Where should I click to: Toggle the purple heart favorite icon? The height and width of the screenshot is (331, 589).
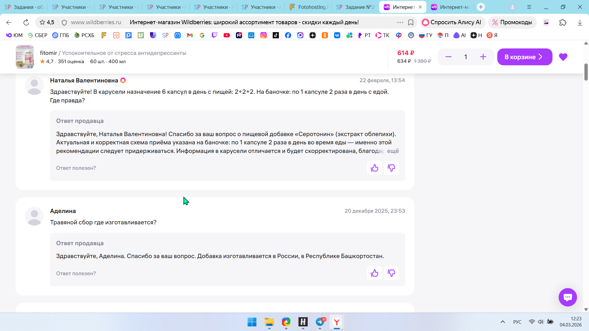(x=563, y=57)
